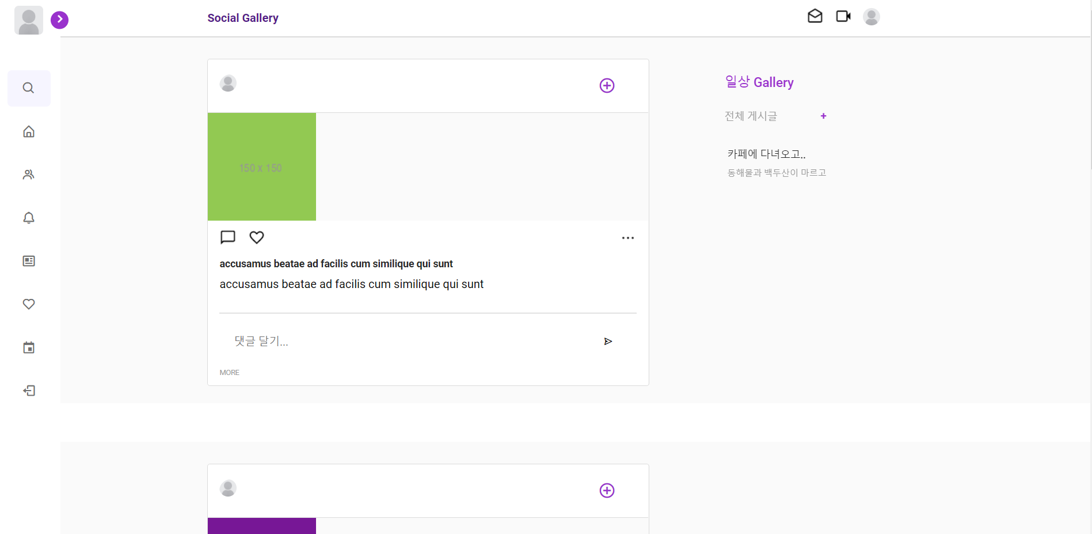
Task: Open notifications bell in sidebar
Action: coord(29,218)
